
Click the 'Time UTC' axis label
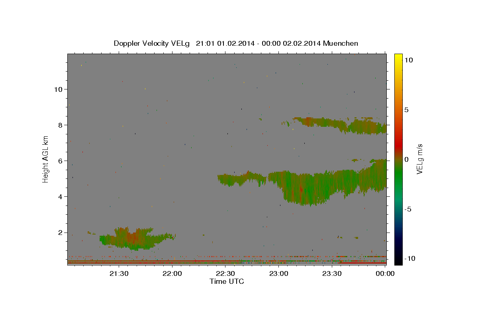click(227, 281)
